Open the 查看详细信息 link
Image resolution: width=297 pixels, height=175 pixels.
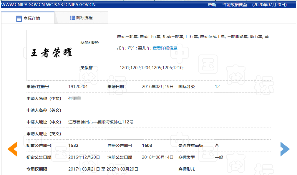(165, 48)
